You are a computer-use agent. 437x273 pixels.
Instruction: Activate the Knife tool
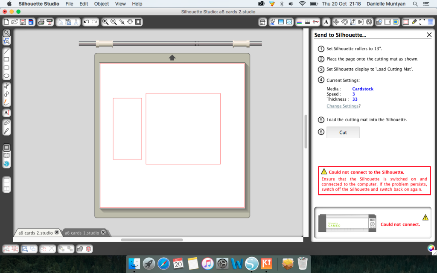pyautogui.click(x=6, y=131)
